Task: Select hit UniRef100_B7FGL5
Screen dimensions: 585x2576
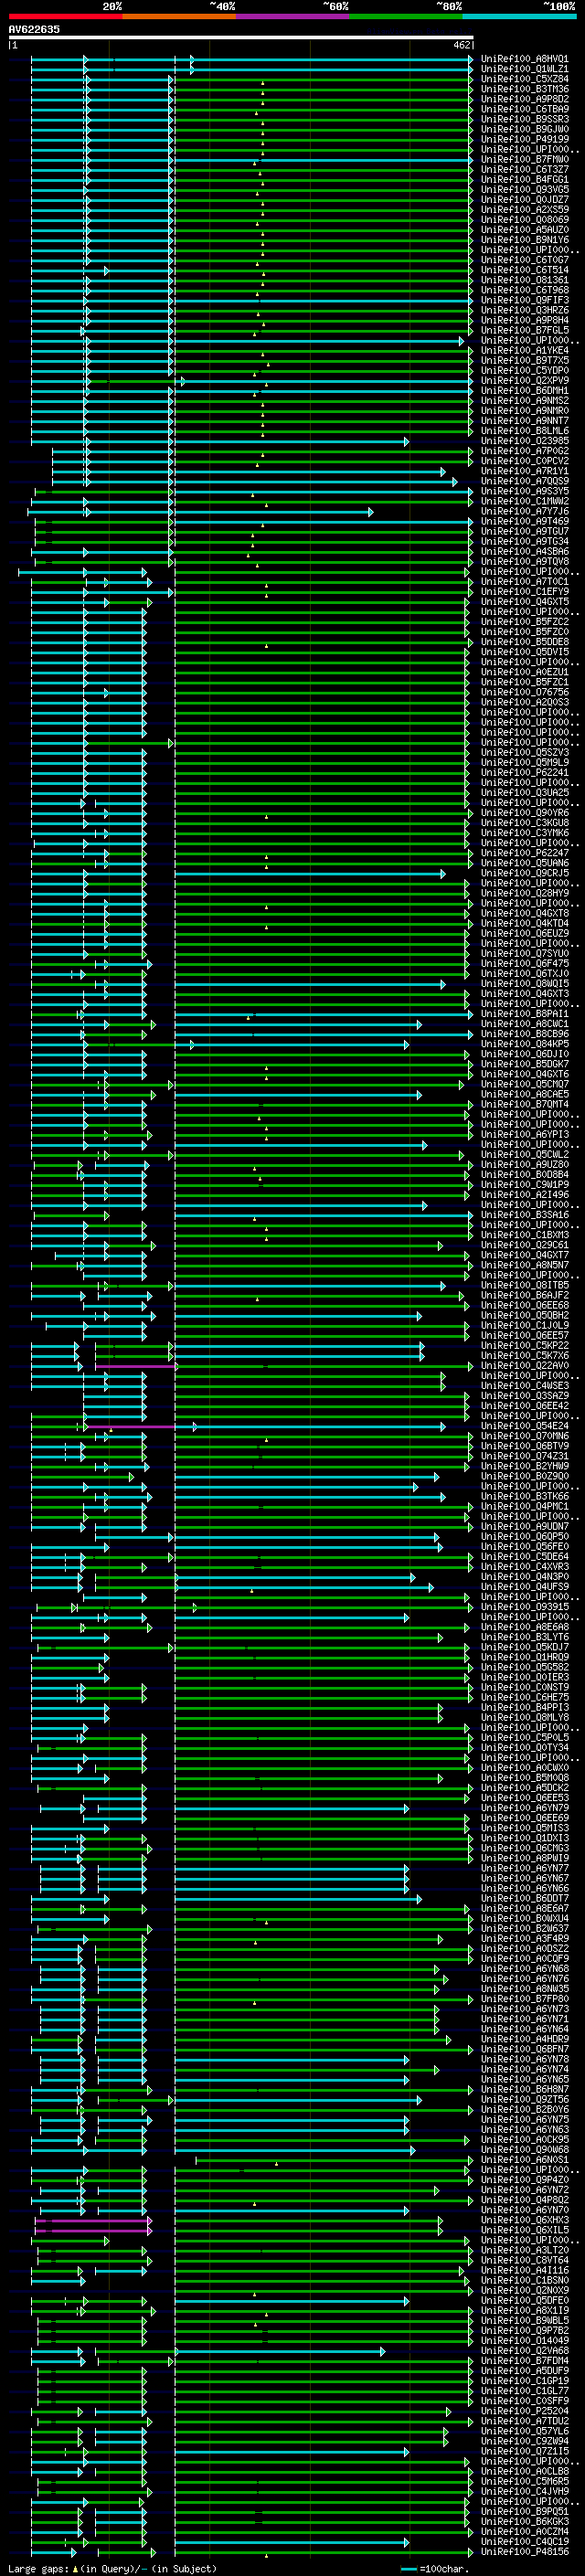Action: 525,330
